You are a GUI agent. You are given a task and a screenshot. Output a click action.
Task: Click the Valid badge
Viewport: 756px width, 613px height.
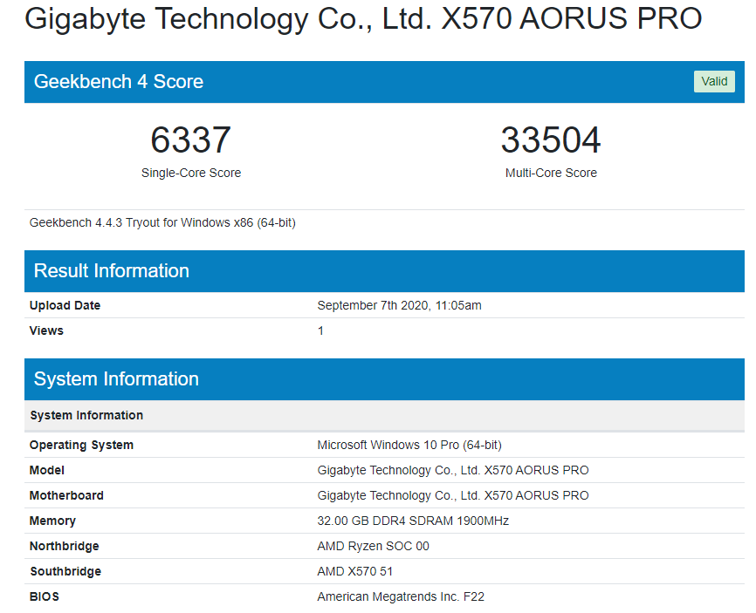tap(714, 81)
